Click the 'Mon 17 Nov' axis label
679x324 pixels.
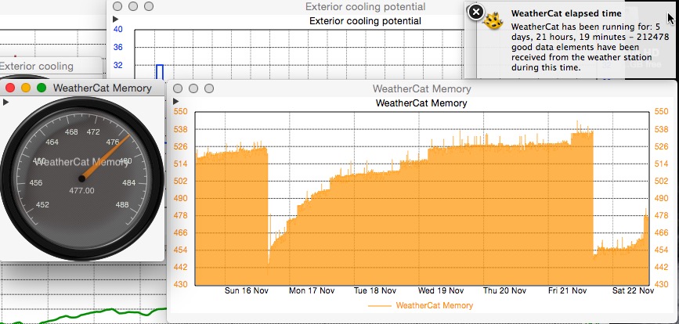click(311, 290)
